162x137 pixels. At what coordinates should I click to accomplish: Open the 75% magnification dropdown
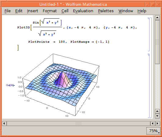(153, 131)
